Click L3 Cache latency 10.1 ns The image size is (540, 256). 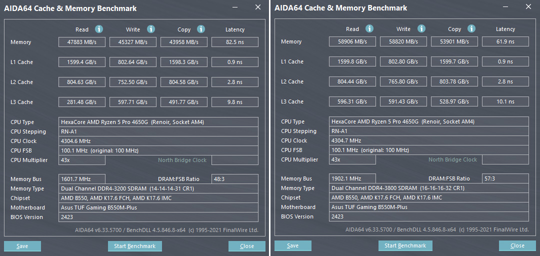point(505,101)
